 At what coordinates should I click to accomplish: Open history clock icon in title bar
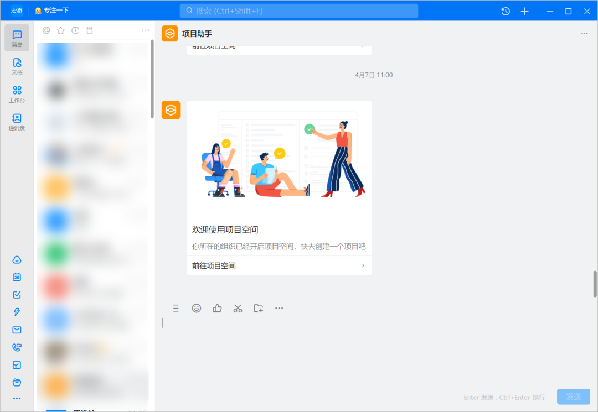pos(506,11)
